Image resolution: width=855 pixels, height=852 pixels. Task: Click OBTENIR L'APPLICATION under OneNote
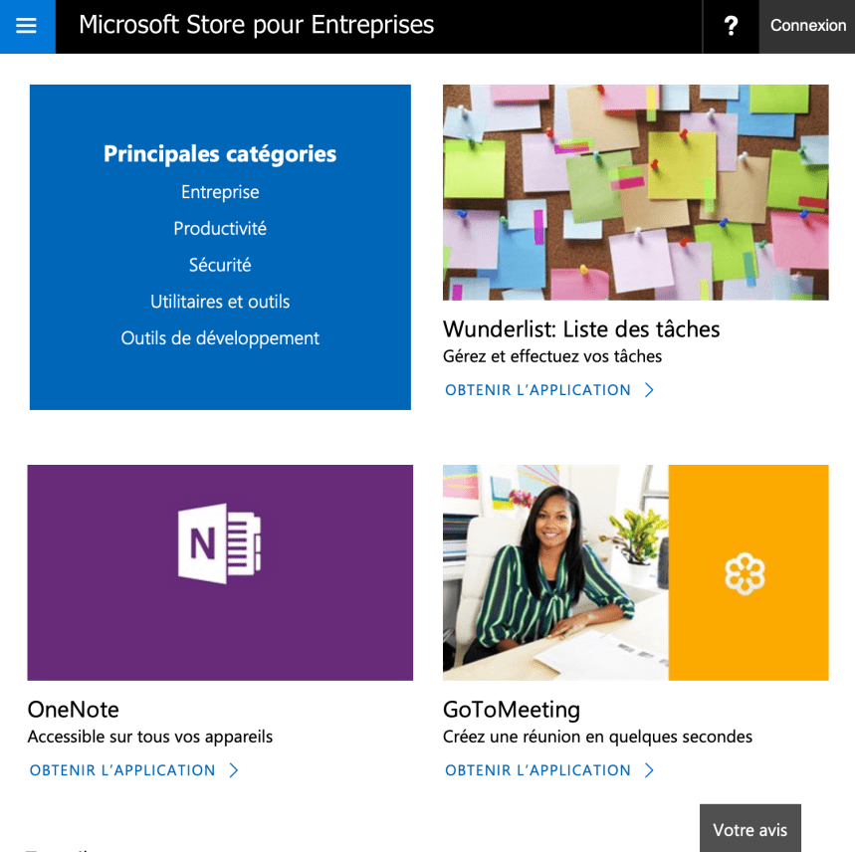pyautogui.click(x=122, y=769)
